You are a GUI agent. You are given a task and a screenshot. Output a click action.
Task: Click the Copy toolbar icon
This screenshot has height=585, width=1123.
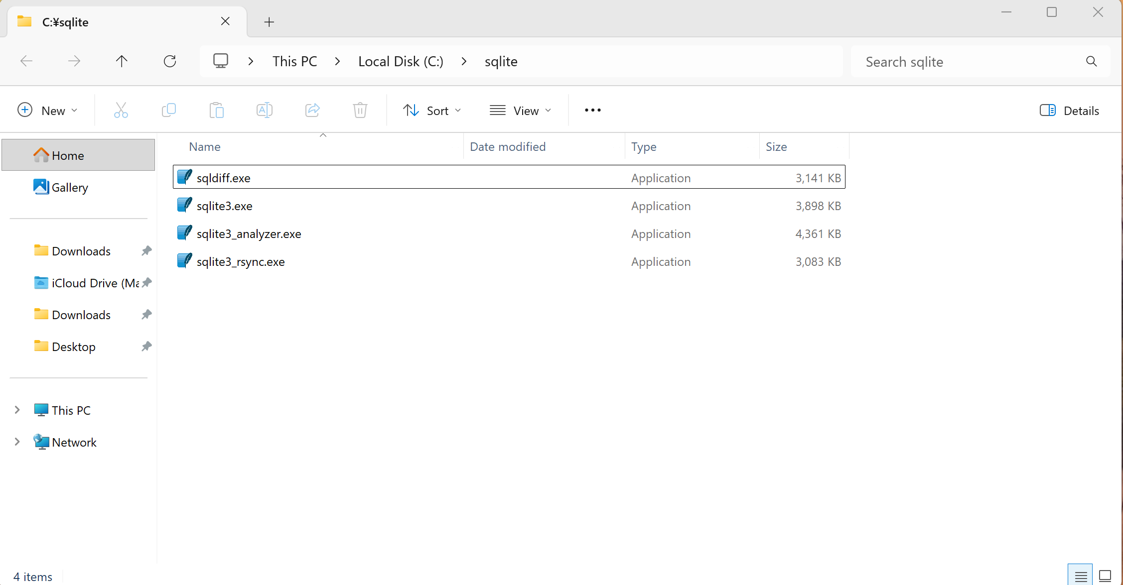[x=169, y=110]
